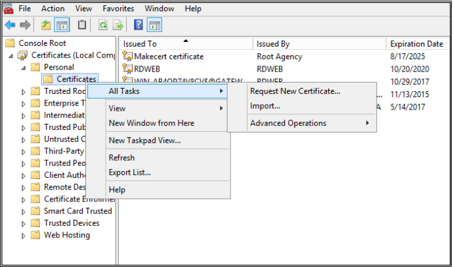Viewport: 453px width, 267px height.
Task: Click the Web Hosting folder icon
Action: [x=35, y=235]
